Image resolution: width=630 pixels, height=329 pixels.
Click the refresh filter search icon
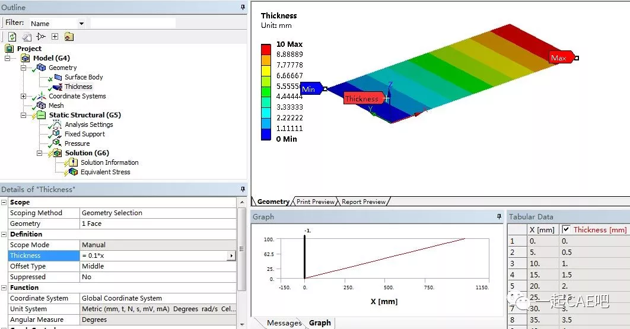coord(12,37)
